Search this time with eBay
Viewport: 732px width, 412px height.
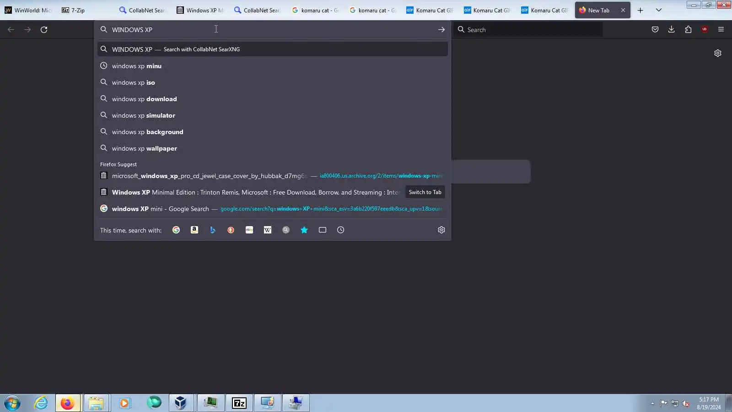point(249,230)
